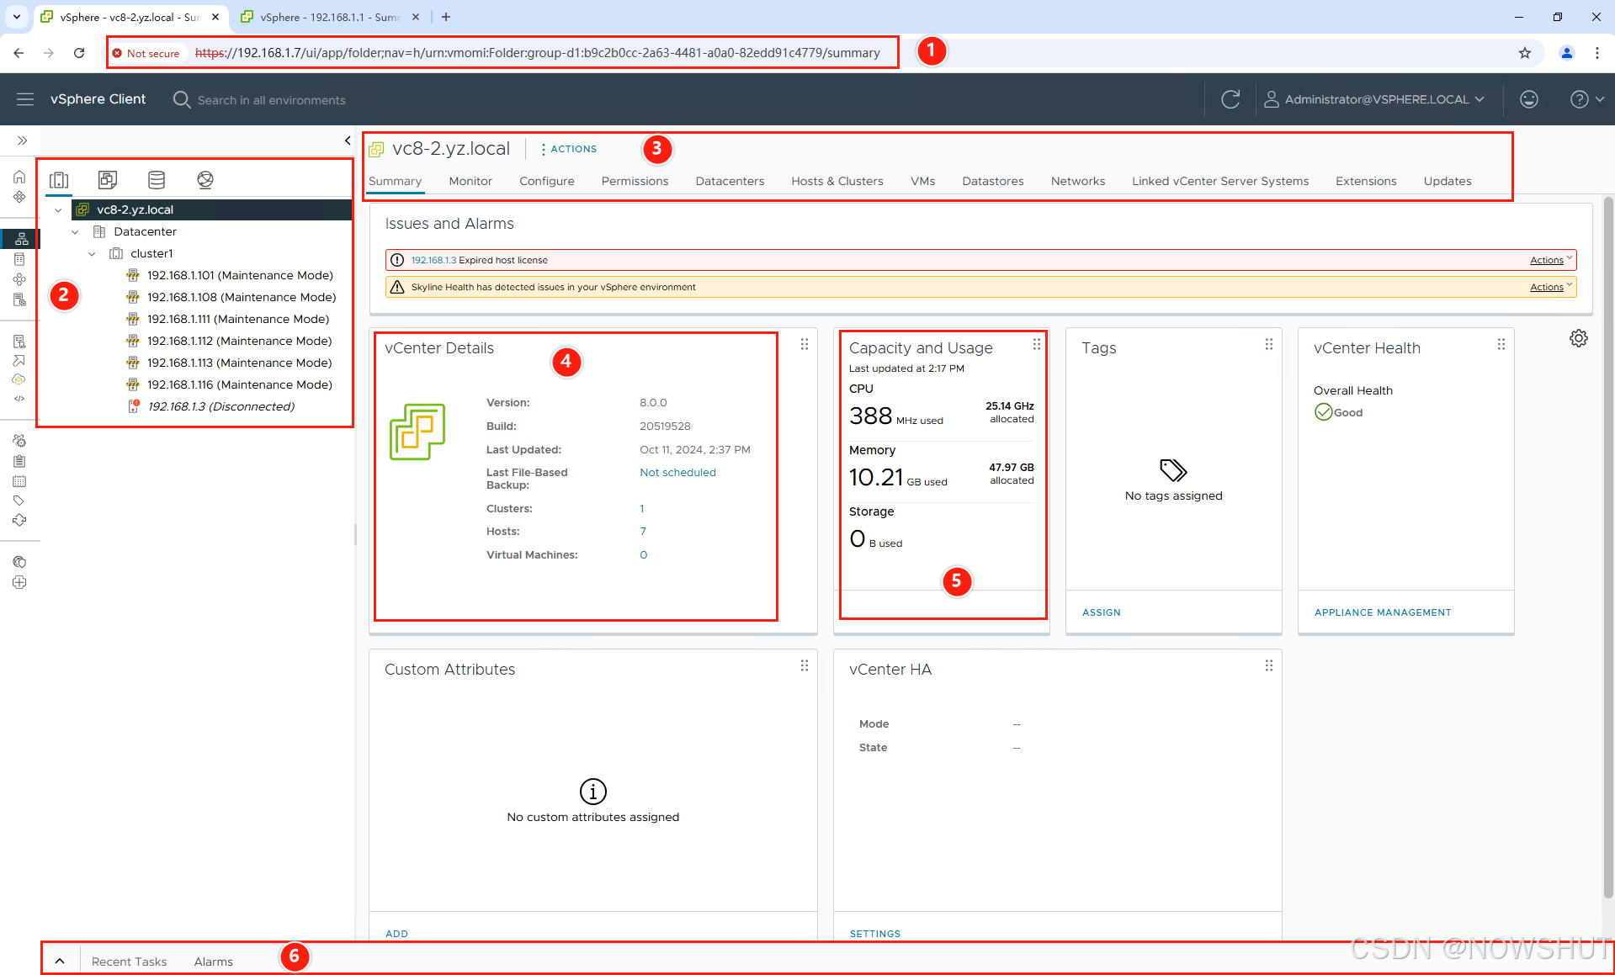Open the ACTIONS menu for vc8-2.yz.local
Viewport: 1615px width, 975px height.
[569, 149]
